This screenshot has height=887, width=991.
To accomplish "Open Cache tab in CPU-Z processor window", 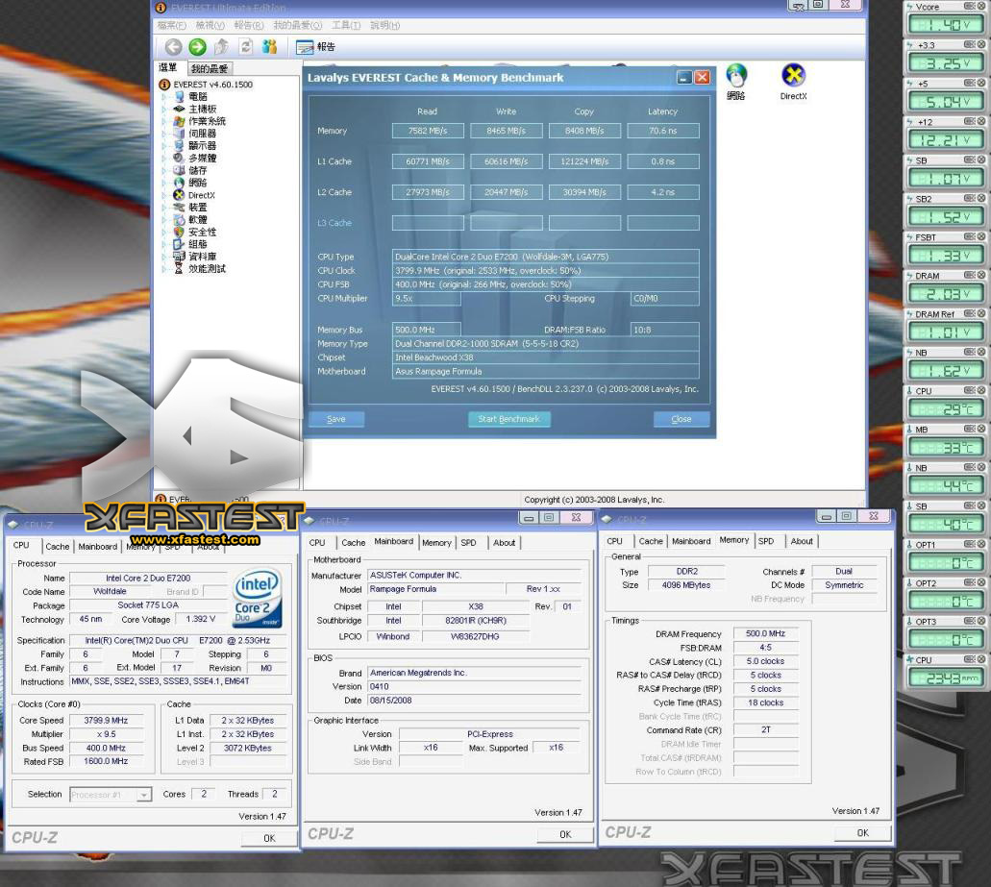I will 58,547.
